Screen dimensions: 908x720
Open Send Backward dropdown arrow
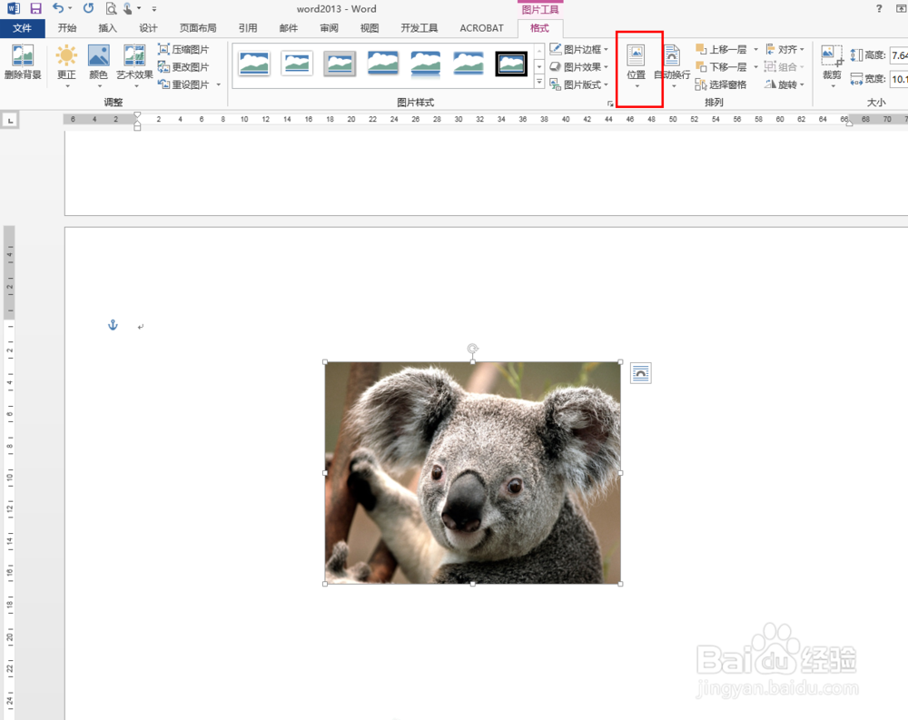point(755,66)
